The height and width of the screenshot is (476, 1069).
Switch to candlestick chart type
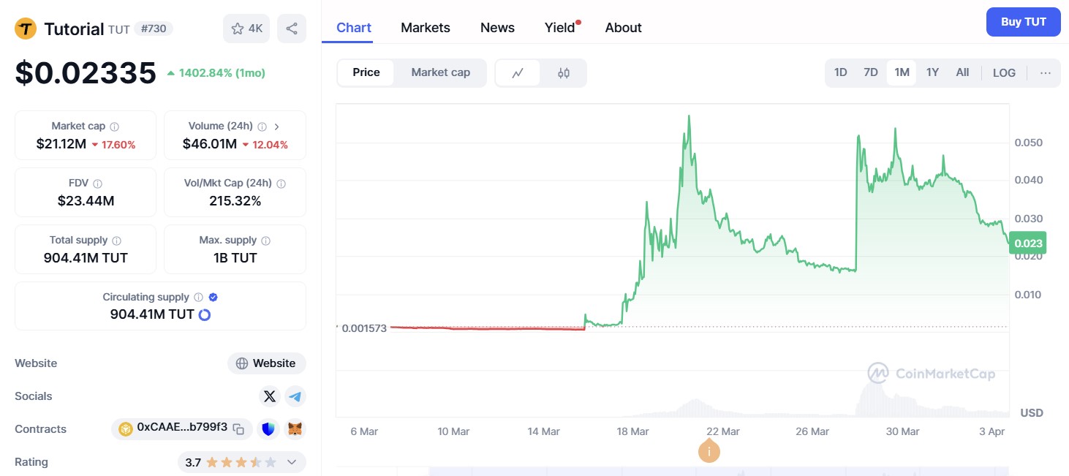pos(564,73)
